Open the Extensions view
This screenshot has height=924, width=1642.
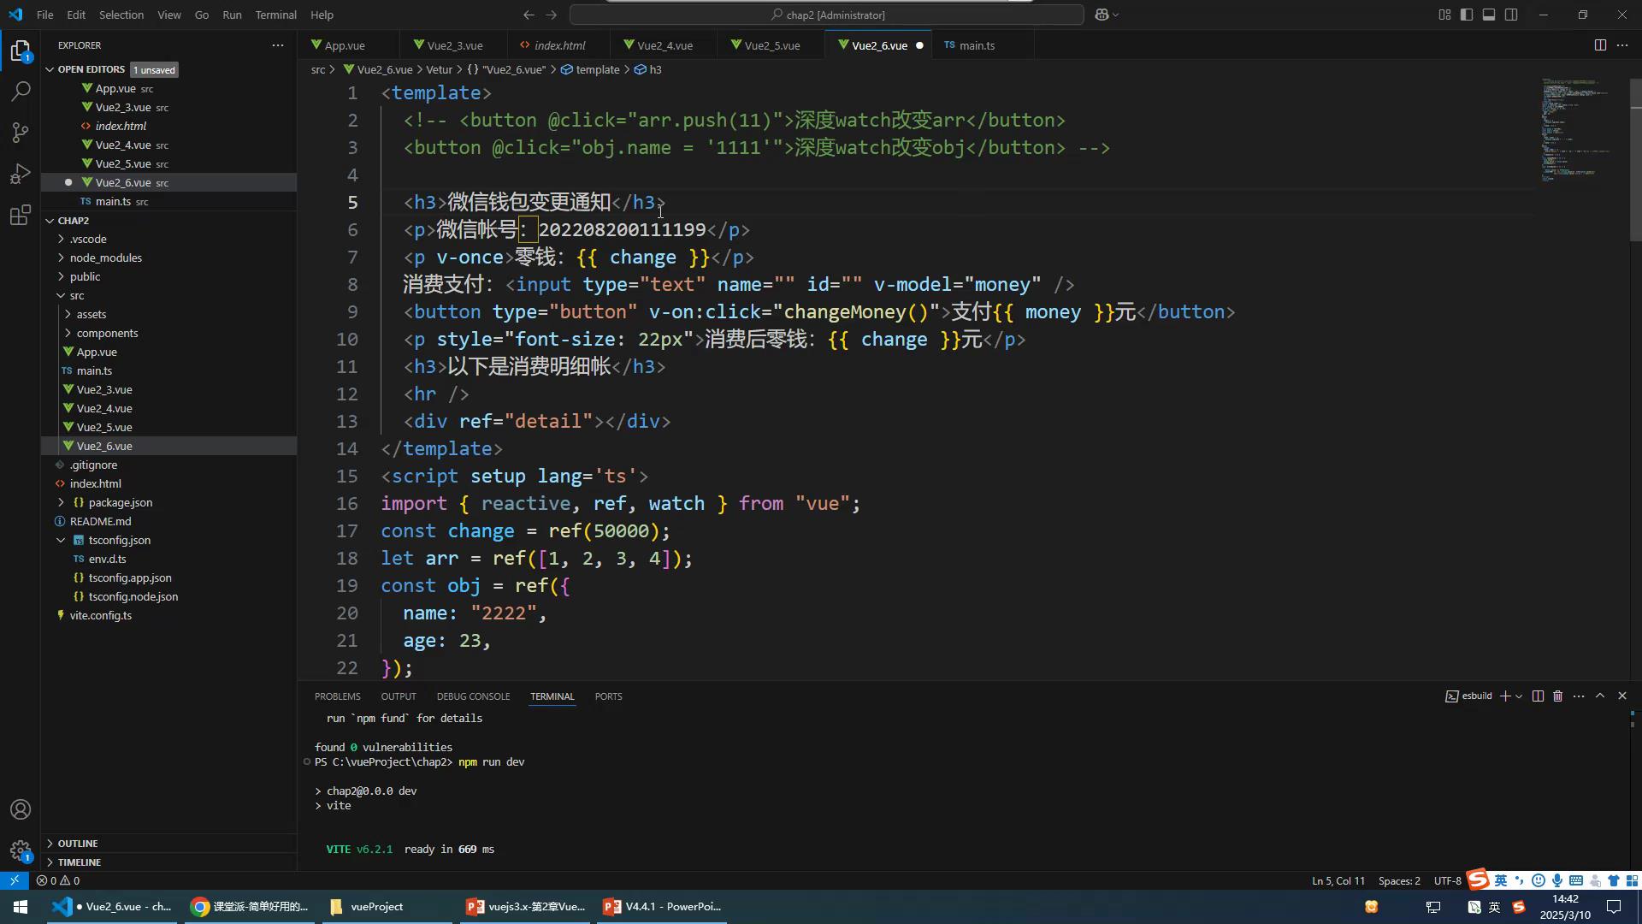pyautogui.click(x=21, y=215)
